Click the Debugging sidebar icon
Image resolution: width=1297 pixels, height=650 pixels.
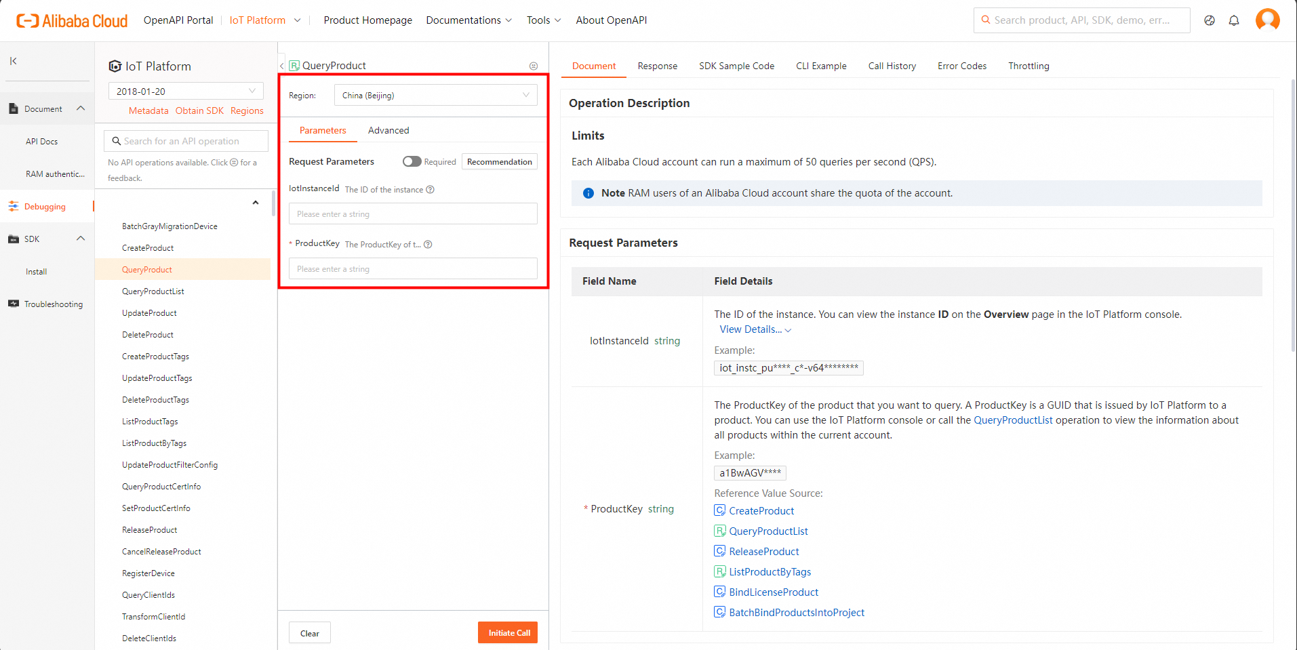(x=14, y=207)
